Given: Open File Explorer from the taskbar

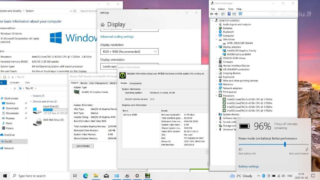Looking at the screenshot, I should [x=96, y=176].
